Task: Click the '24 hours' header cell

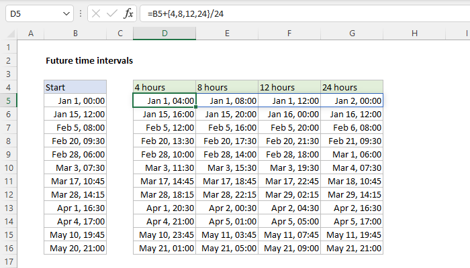Action: click(352, 87)
